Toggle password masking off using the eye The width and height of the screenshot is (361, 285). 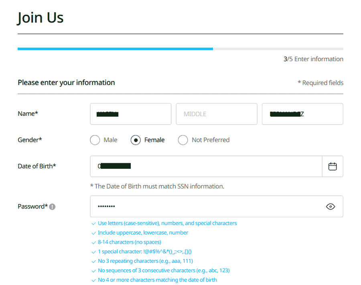tap(331, 206)
